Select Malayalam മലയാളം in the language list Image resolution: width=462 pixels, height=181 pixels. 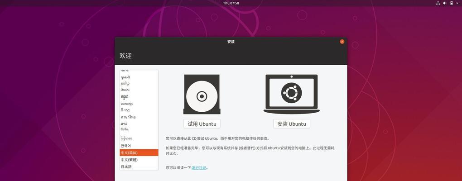click(139, 104)
